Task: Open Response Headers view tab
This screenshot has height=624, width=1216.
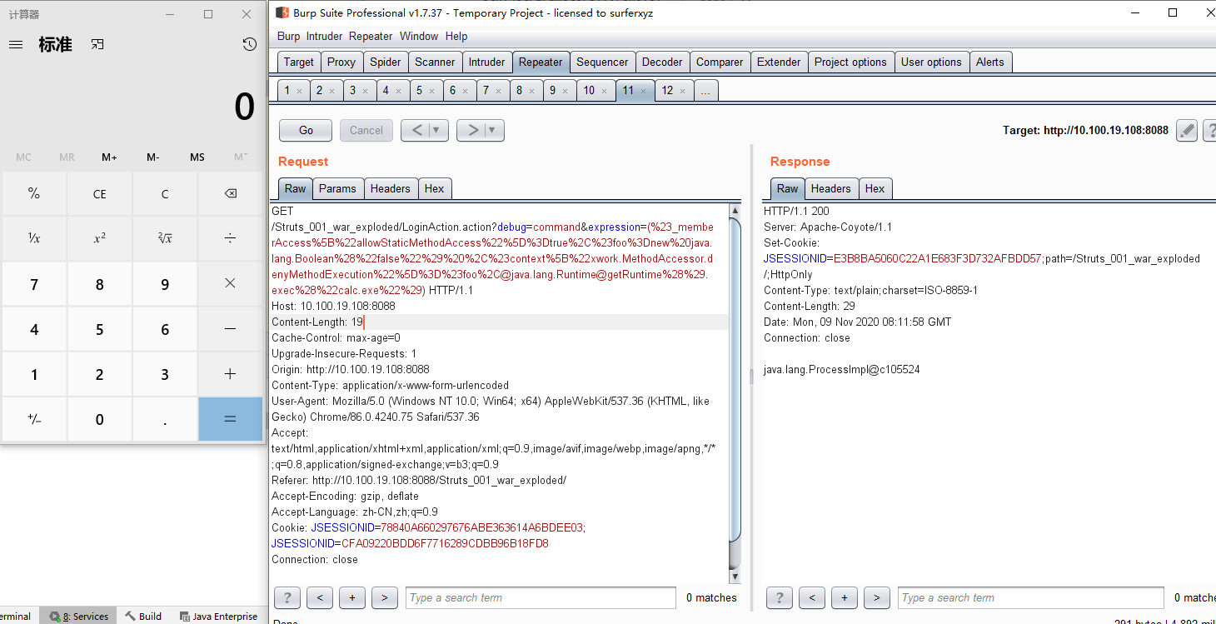Action: [831, 188]
